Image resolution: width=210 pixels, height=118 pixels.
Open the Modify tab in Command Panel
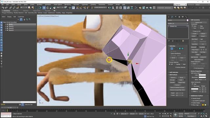coord(172,17)
